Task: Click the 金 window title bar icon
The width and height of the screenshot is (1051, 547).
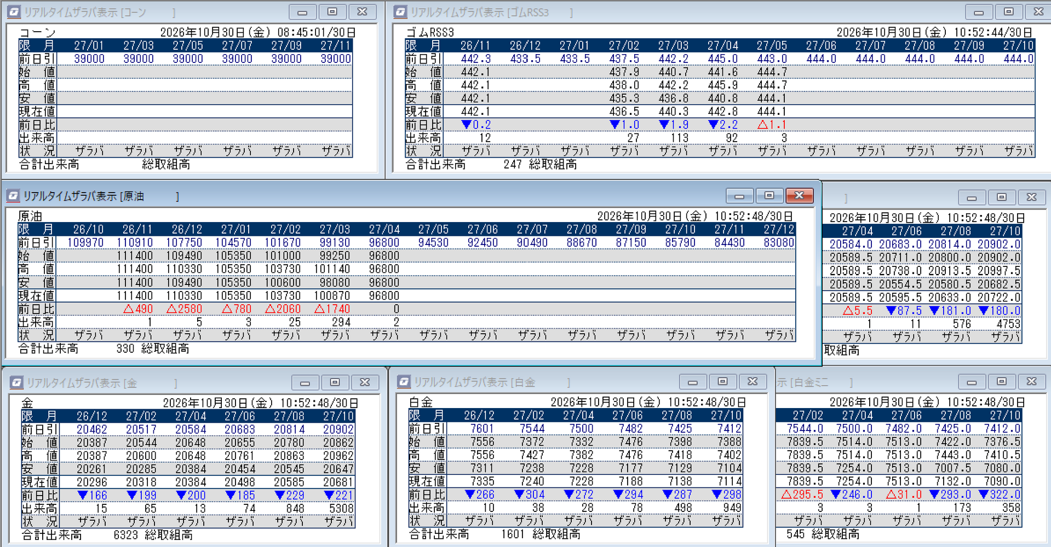Action: (17, 382)
